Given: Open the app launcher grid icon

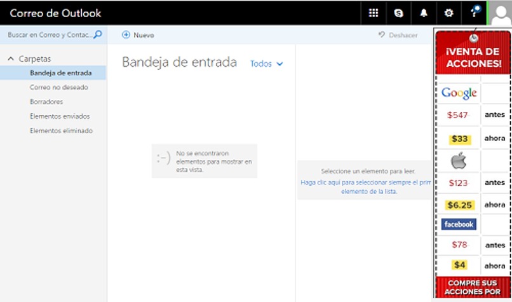Looking at the screenshot, I should pos(374,13).
